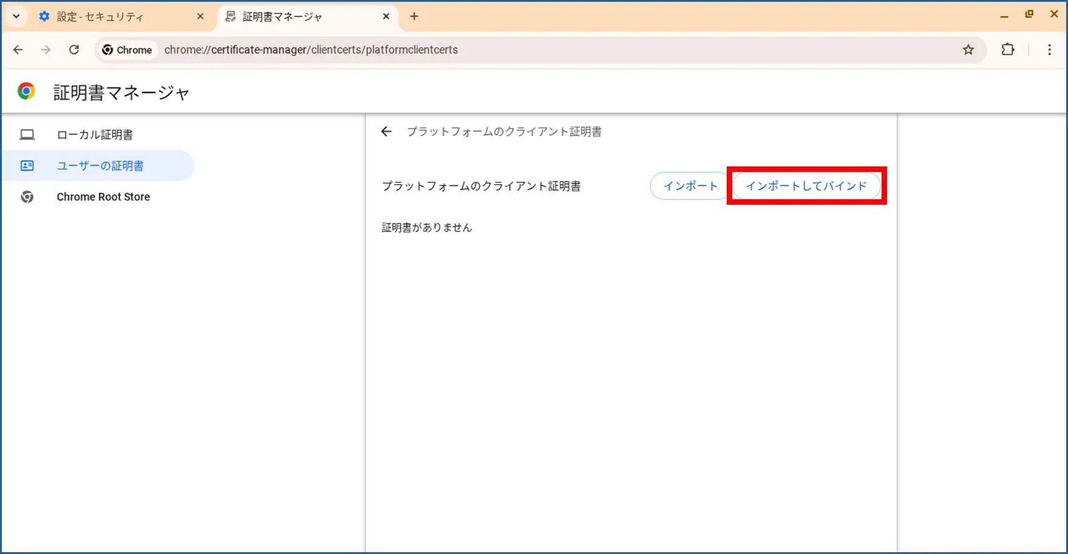
Task: Bookmark this page with the star icon
Action: pos(968,50)
